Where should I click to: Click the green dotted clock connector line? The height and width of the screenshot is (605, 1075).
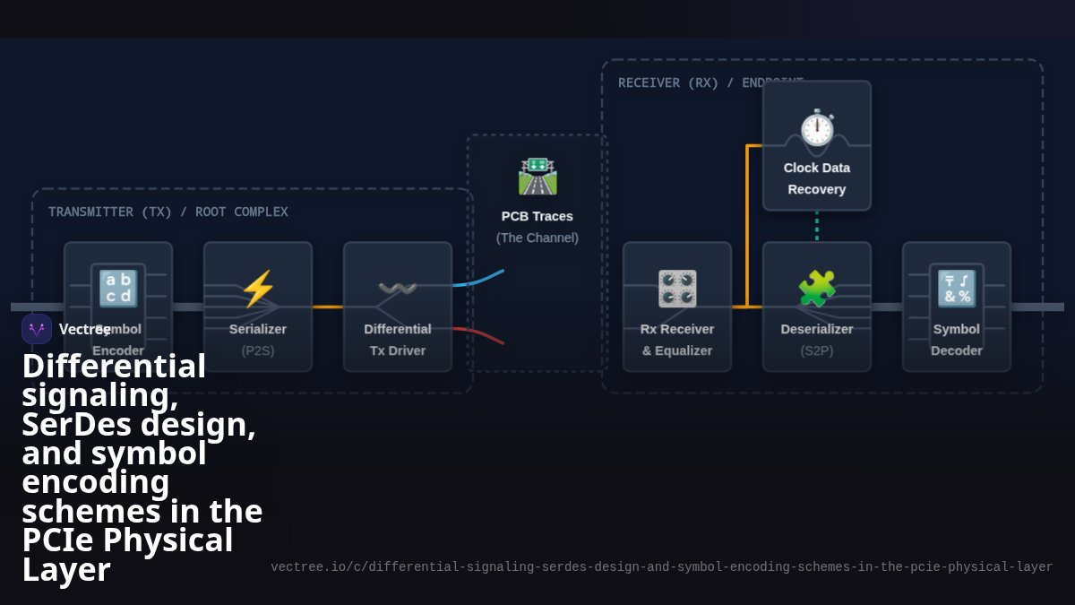(817, 226)
